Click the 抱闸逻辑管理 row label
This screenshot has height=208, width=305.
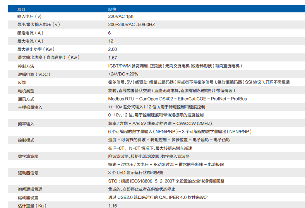coord(30,189)
